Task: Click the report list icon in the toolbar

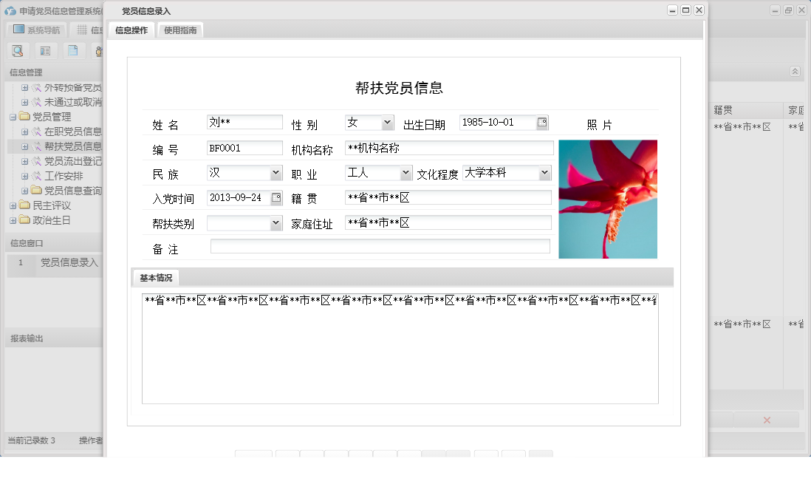Action: click(45, 50)
